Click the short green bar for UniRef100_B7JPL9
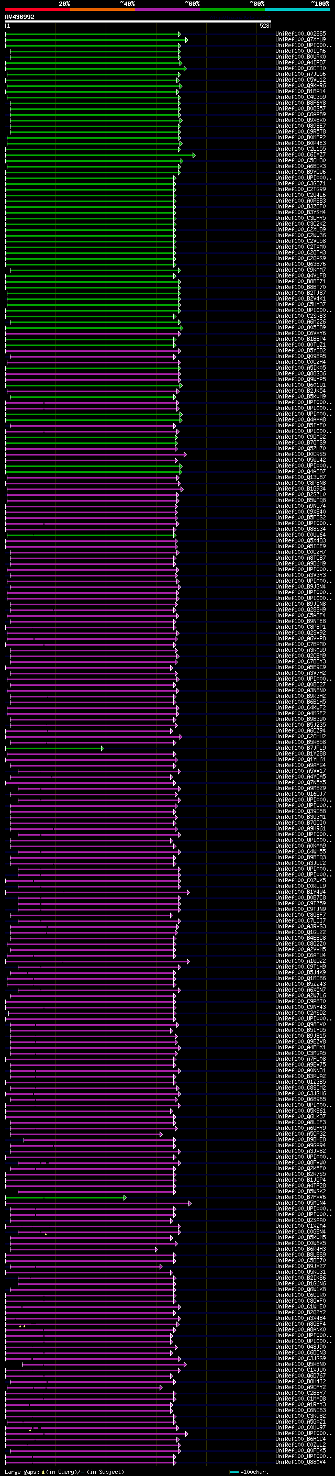The image size is (335, 1476). [x=54, y=748]
